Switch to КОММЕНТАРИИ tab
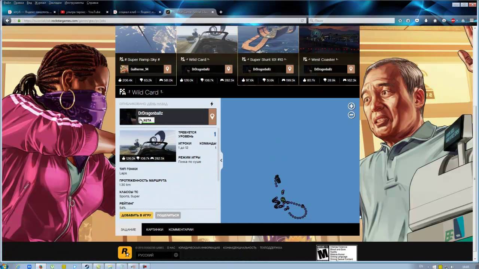Screen dimensions: 479x269 [x=181, y=229]
